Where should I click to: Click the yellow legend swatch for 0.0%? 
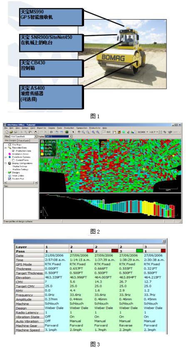[x=42, y=154]
